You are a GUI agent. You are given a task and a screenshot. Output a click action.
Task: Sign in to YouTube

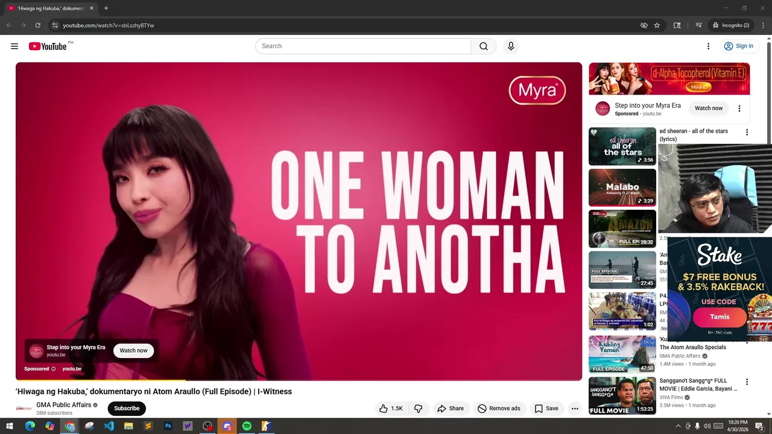pos(738,46)
